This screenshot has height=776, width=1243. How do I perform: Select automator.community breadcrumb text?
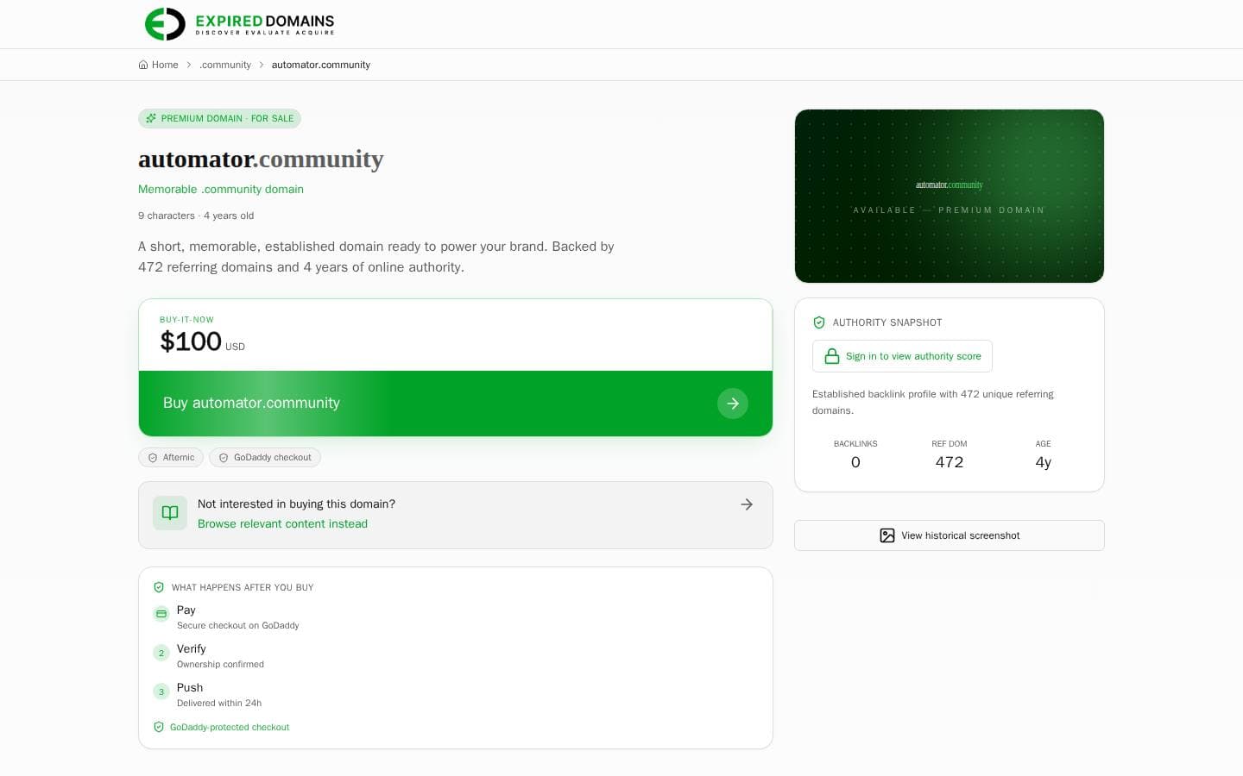point(321,65)
